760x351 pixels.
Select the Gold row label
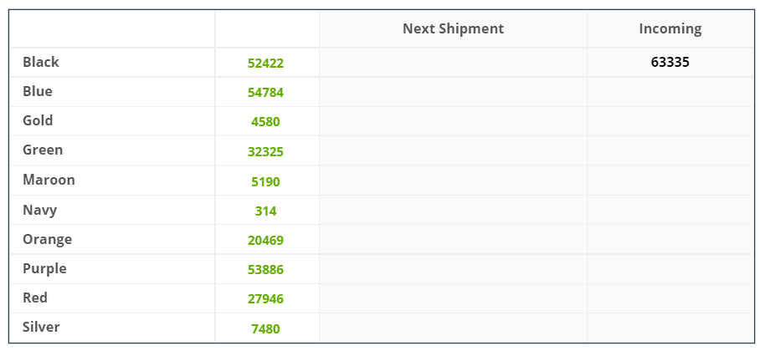point(38,120)
